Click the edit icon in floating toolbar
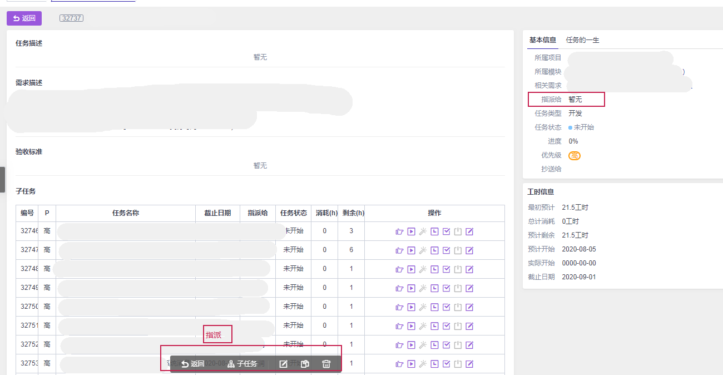 (x=283, y=364)
